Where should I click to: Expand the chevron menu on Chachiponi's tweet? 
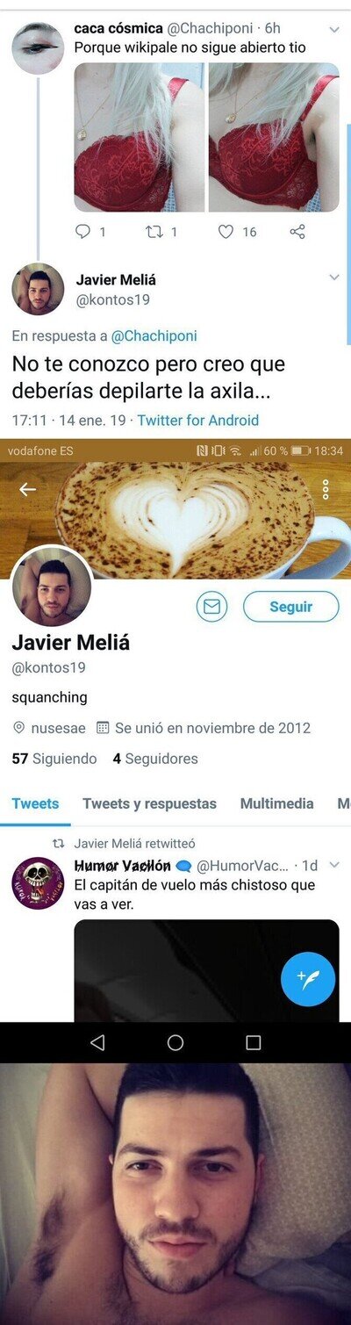click(x=333, y=30)
